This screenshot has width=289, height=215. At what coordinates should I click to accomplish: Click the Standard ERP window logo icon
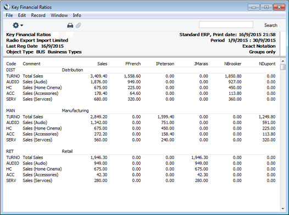[7, 7]
